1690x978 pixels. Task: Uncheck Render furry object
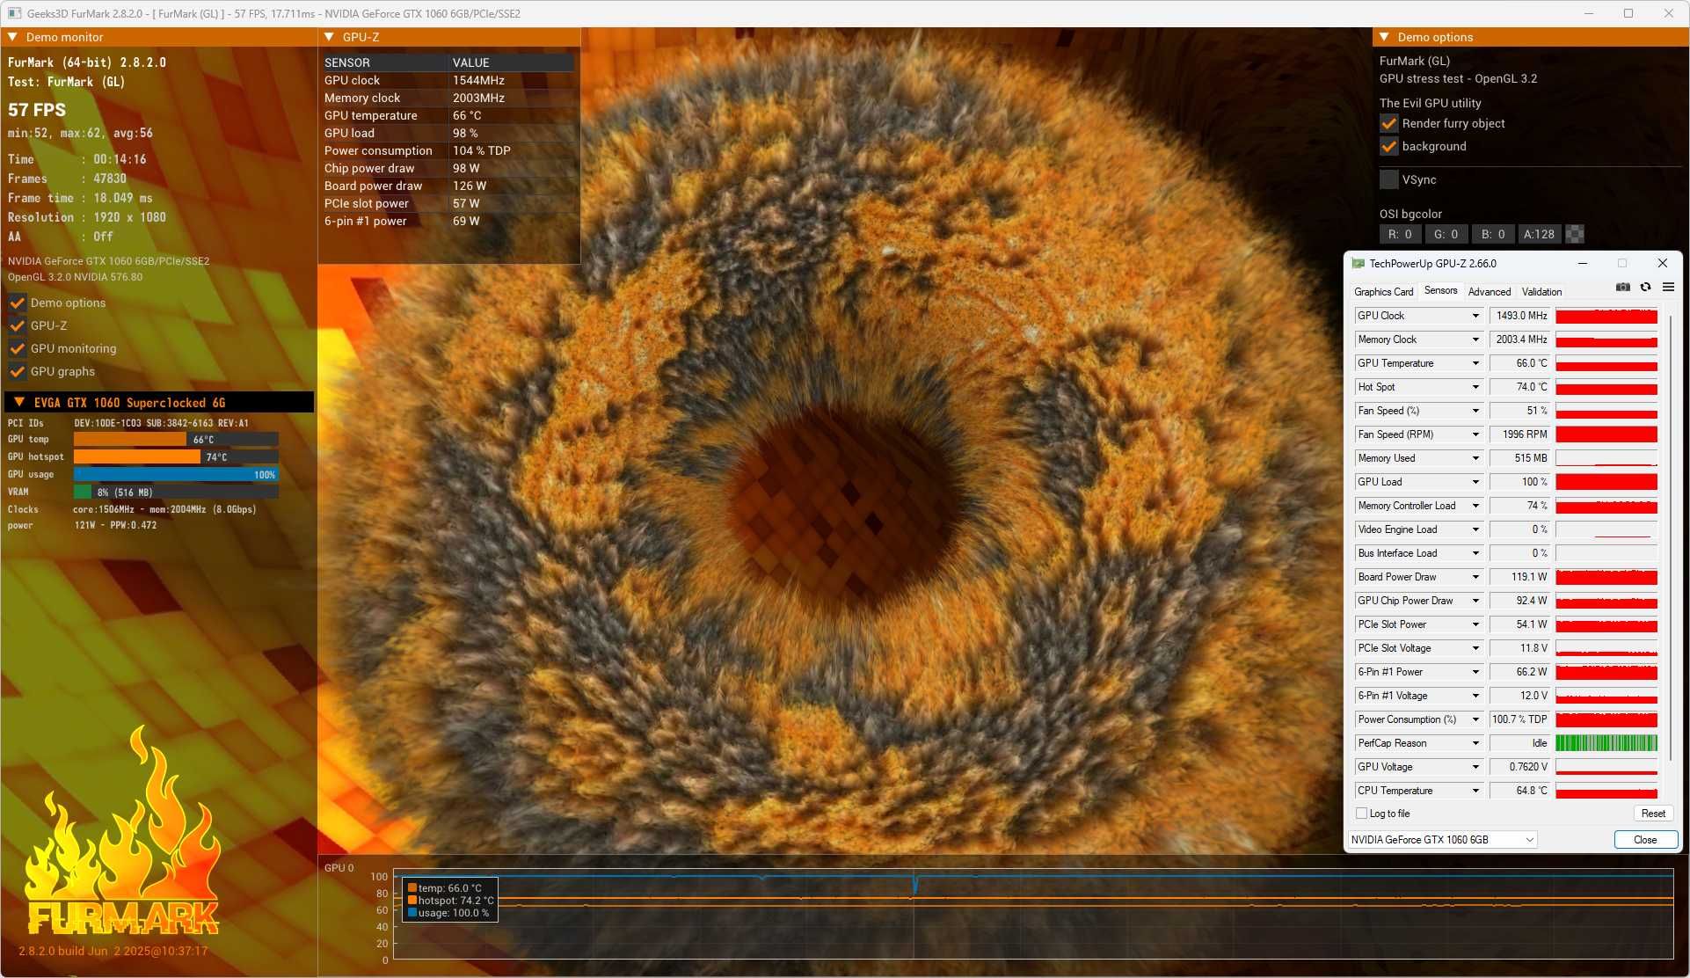[1388, 123]
